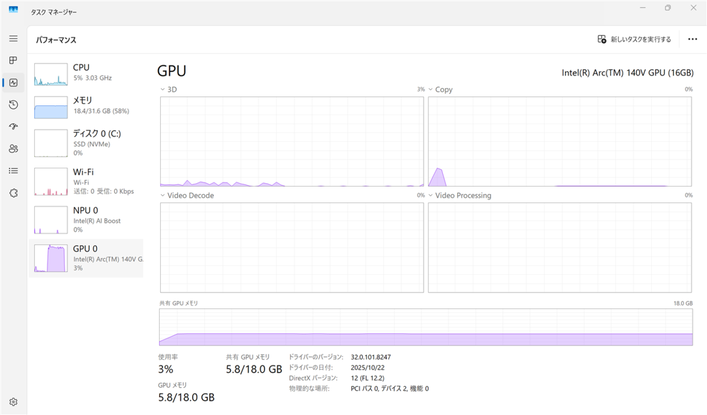Viewport: 707px width, 415px height.
Task: Select the Performance page icon
Action: point(13,82)
